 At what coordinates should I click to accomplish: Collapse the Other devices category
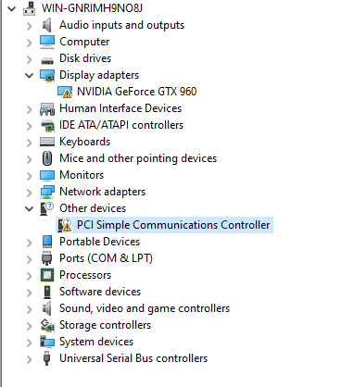pos(30,209)
